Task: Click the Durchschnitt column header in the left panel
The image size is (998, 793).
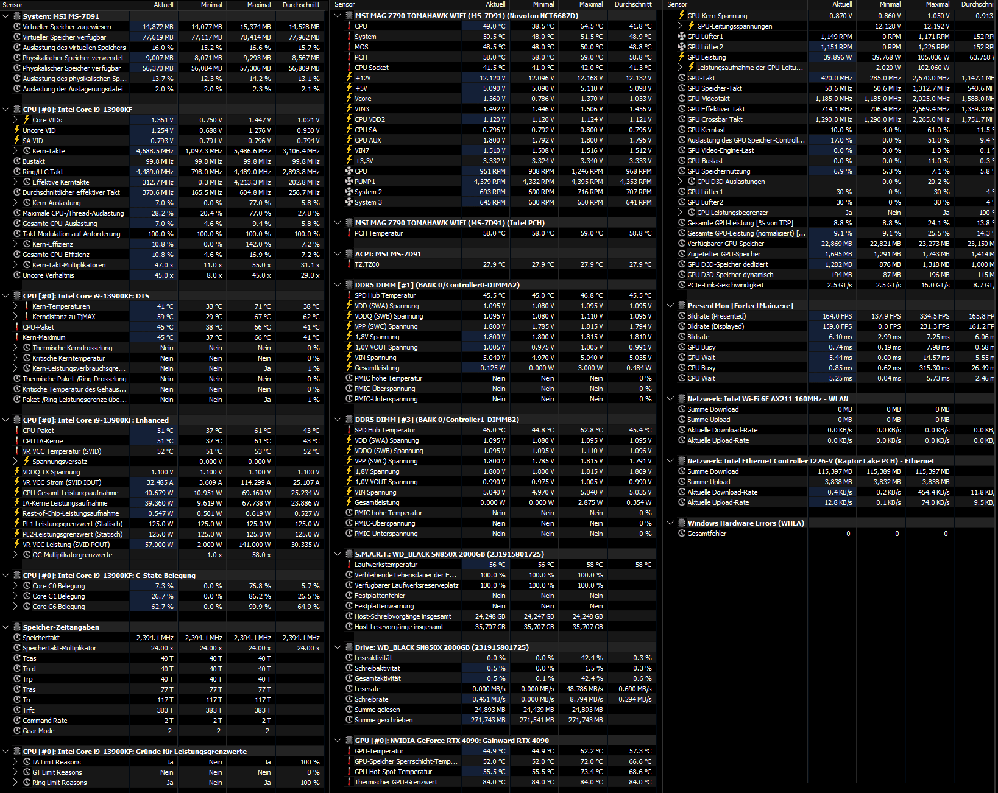Action: (x=301, y=5)
